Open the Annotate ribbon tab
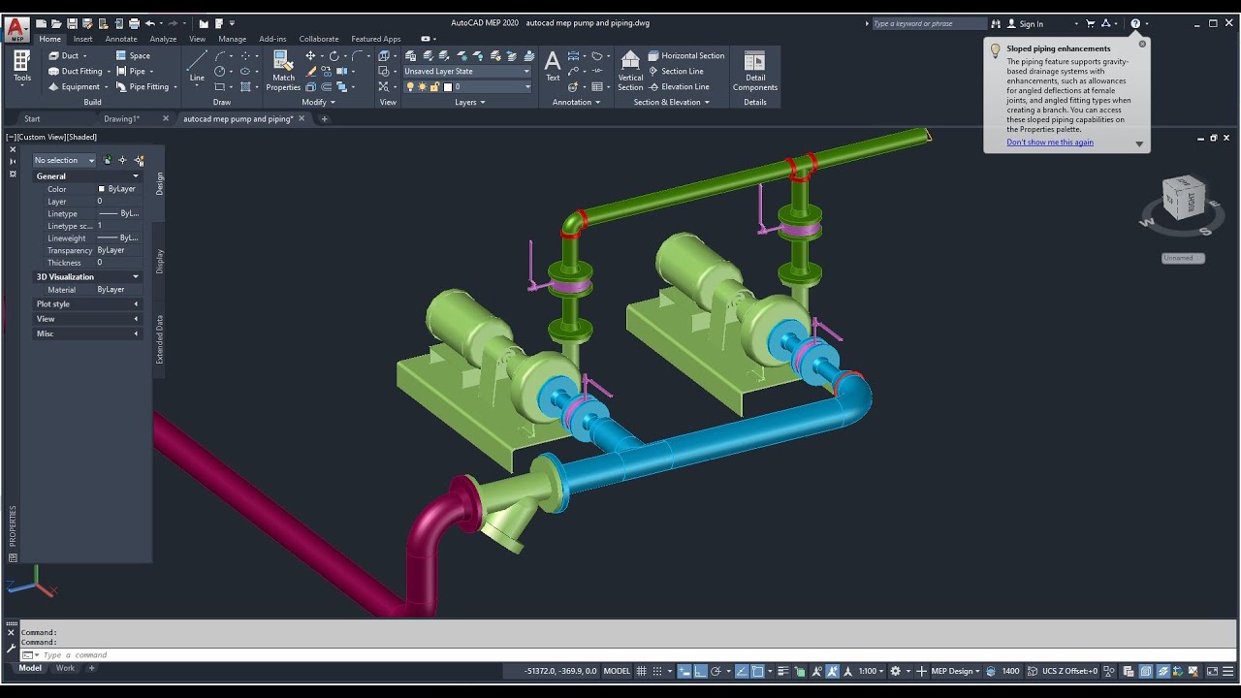 click(121, 39)
